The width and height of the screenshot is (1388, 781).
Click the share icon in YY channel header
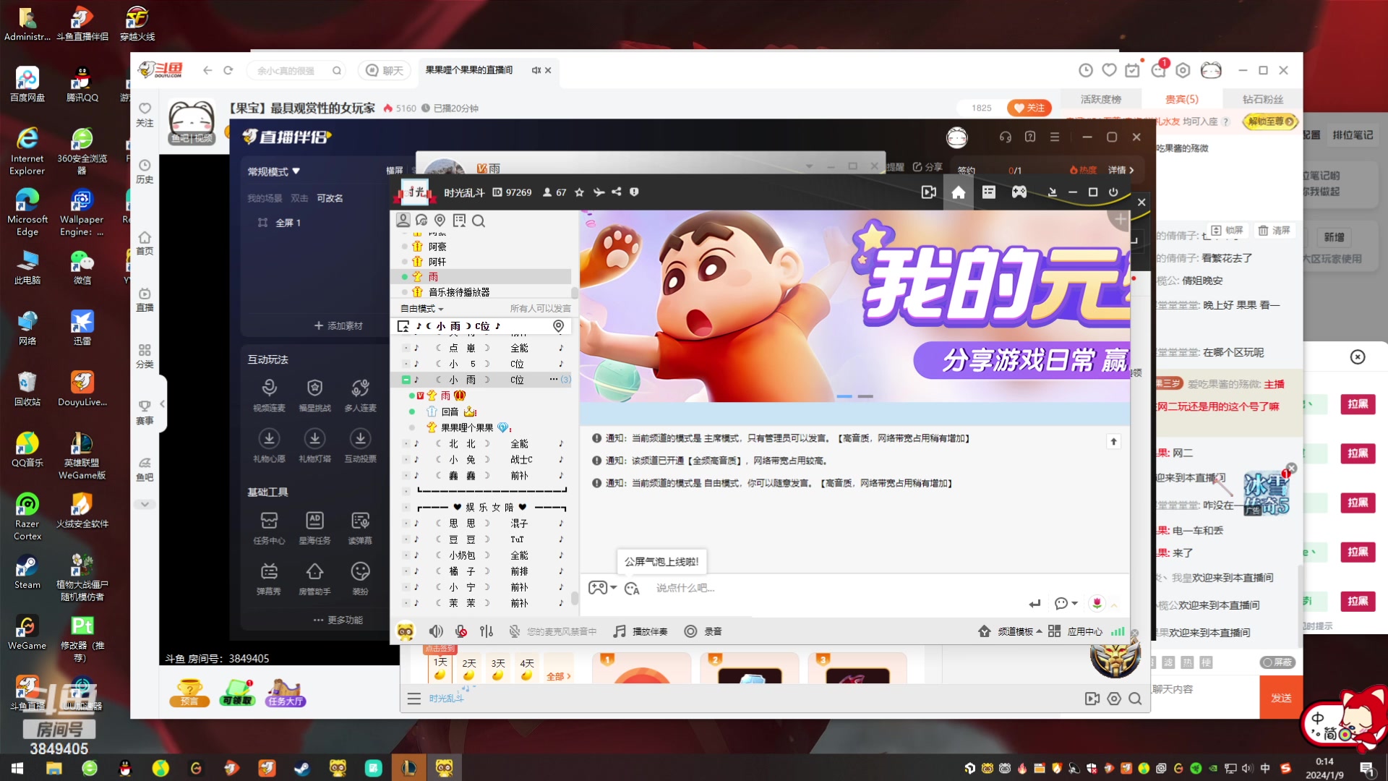coord(616,192)
